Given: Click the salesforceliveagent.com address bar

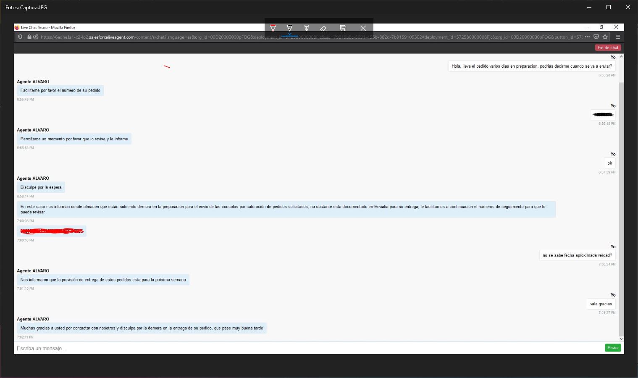Looking at the screenshot, I should click(311, 37).
